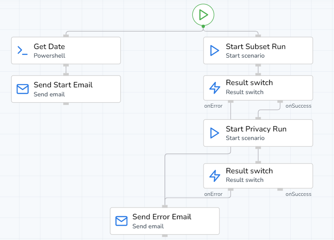Select the Start Subset Run node title
The image size is (334, 240).
(x=255, y=46)
